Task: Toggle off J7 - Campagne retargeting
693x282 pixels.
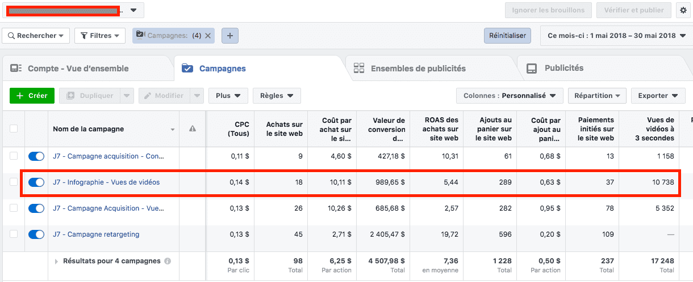Action: [36, 234]
